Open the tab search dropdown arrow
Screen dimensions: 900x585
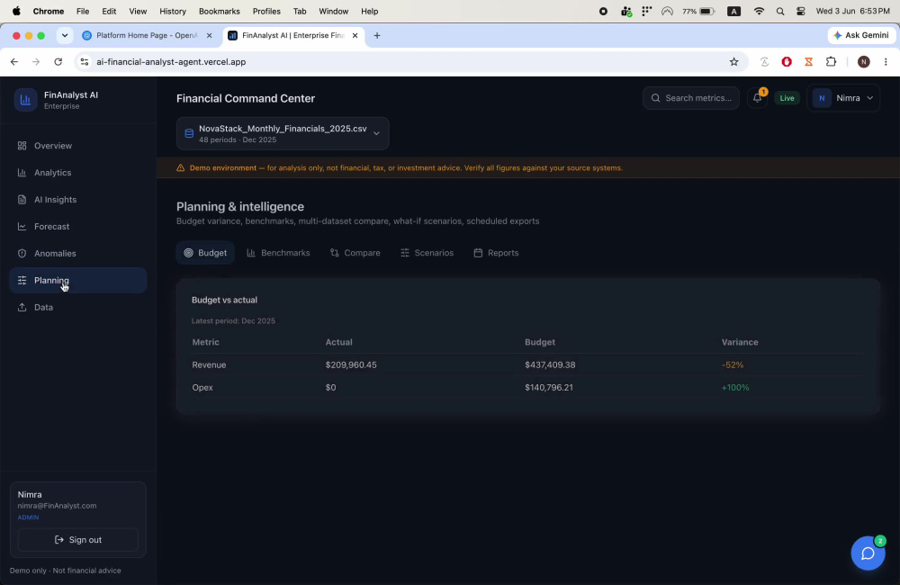coord(64,36)
